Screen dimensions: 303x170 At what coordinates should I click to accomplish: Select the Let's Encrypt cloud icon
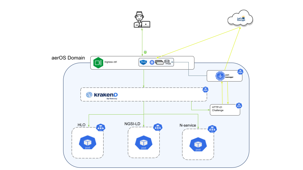tap(240, 18)
